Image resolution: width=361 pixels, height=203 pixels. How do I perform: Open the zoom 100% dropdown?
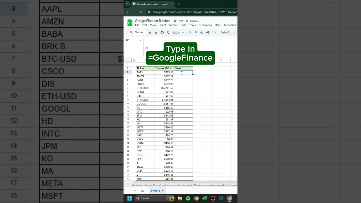tap(178, 32)
